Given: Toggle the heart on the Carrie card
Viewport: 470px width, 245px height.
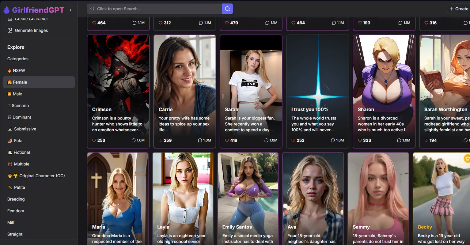Looking at the screenshot, I should (x=161, y=140).
